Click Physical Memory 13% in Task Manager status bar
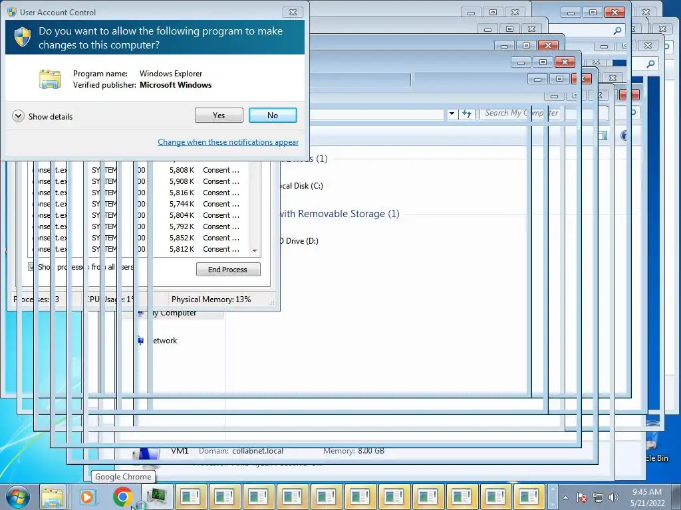681x510 pixels. 211,299
